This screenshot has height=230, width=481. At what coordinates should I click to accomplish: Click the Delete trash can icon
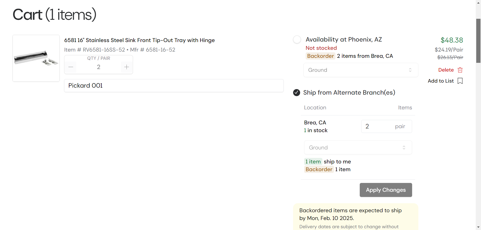point(460,70)
